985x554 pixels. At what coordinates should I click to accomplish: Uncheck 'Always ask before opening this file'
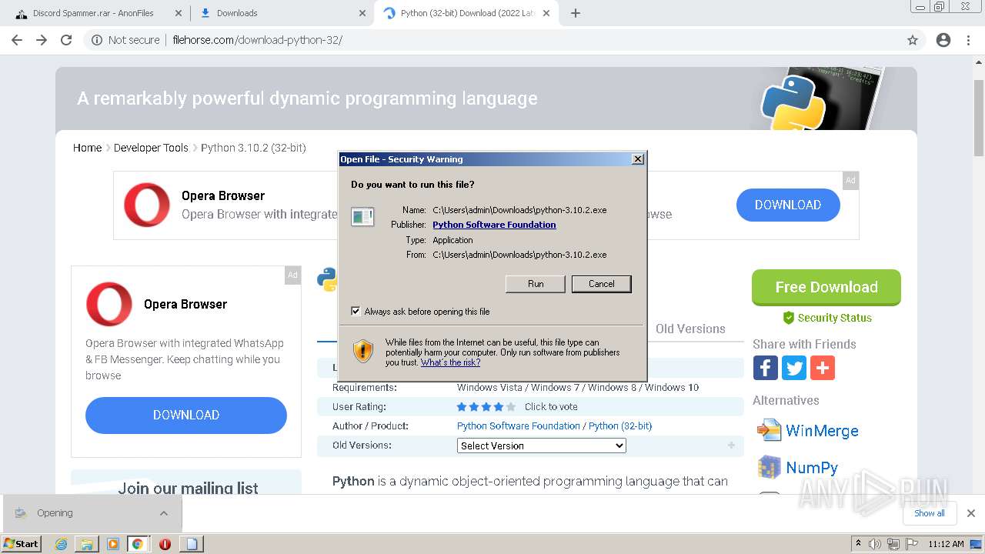click(356, 312)
